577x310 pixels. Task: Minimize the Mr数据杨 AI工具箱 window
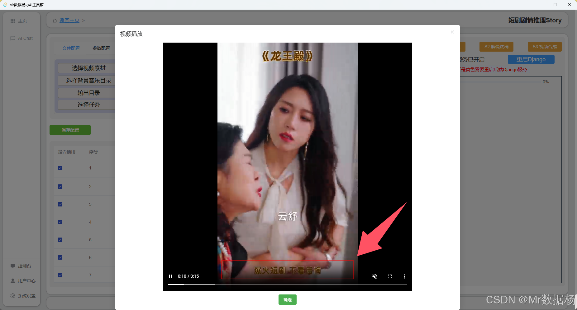pyautogui.click(x=541, y=5)
